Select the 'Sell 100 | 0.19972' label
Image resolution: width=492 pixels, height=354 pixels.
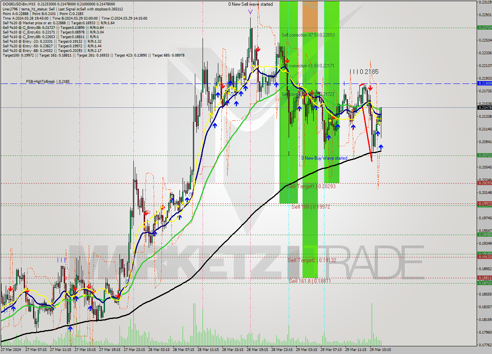point(311,207)
